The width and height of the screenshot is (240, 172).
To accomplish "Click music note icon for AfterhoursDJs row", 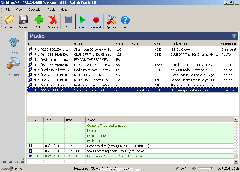I will pos(30,49).
